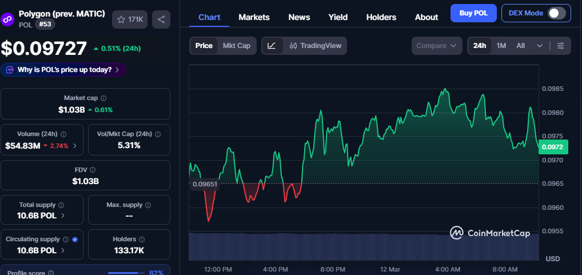The width and height of the screenshot is (582, 275).
Task: Click the USD currency label
Action: point(553,258)
